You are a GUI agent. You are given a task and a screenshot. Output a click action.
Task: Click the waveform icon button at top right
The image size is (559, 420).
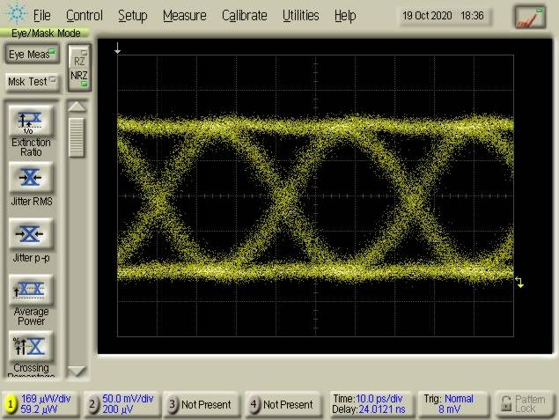[x=529, y=16]
